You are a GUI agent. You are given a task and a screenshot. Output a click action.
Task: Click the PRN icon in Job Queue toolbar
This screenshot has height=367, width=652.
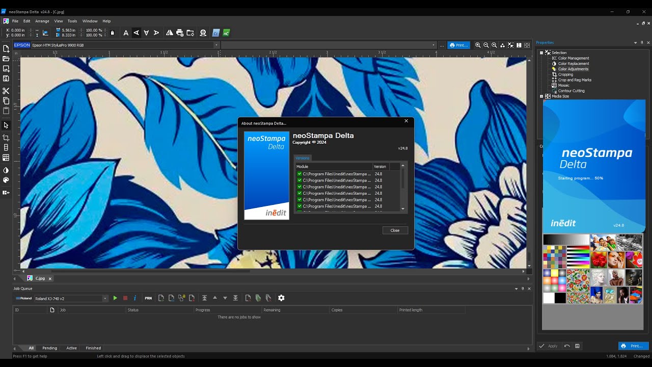(148, 298)
